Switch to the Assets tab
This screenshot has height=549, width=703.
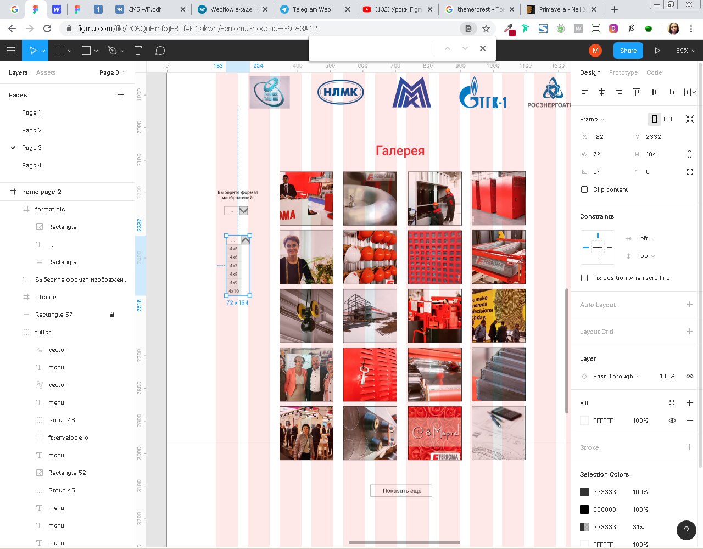46,72
